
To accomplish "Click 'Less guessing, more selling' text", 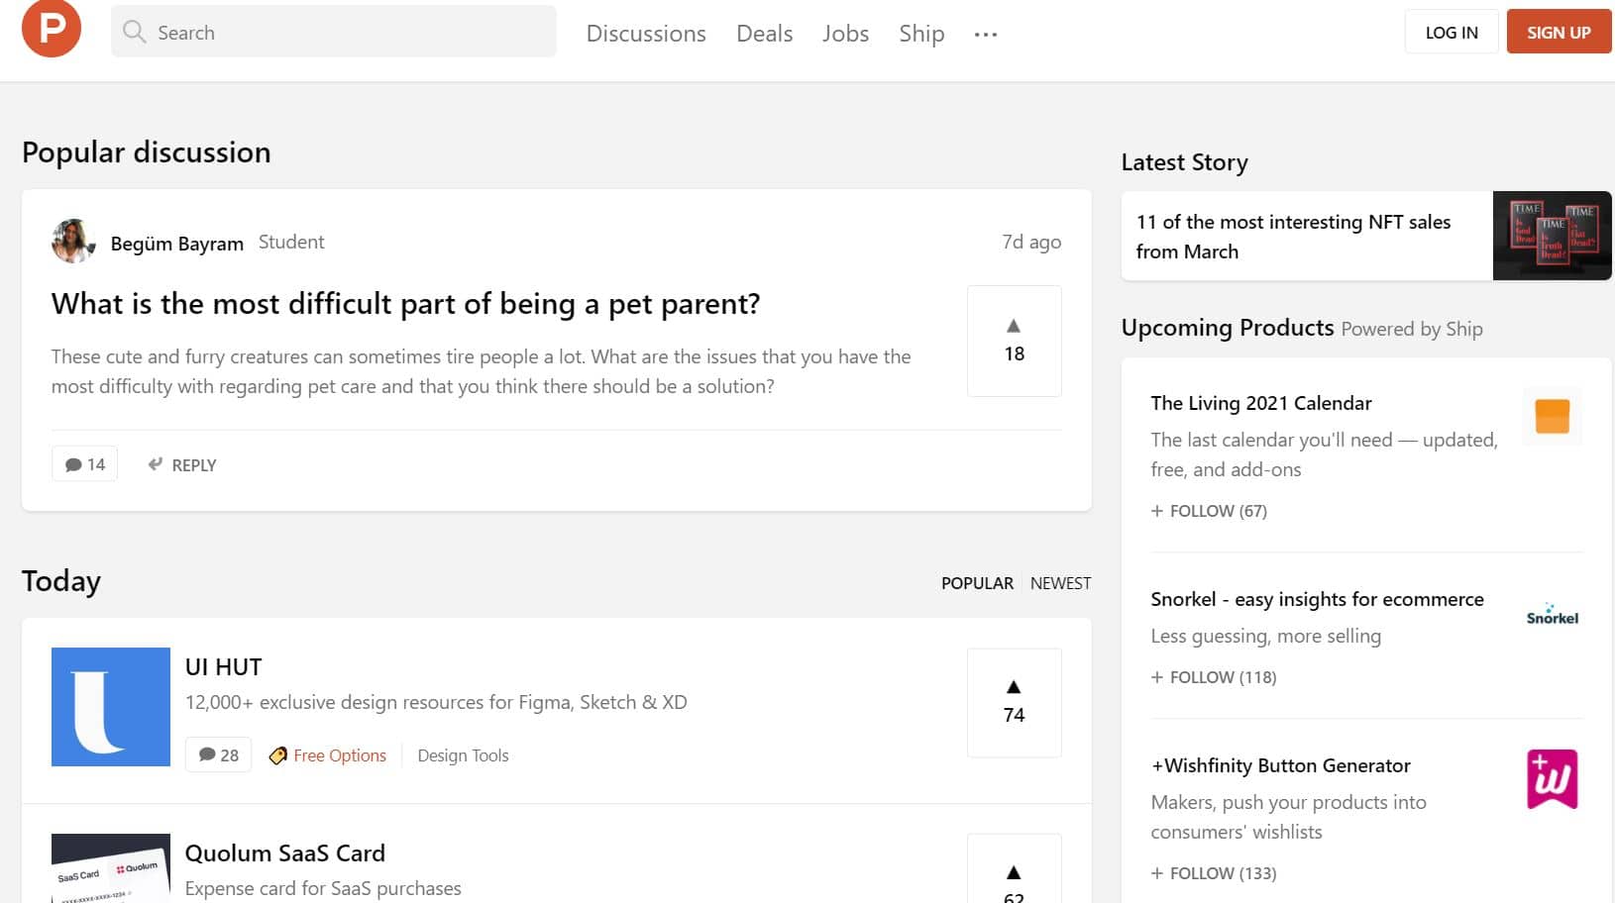I will [1265, 636].
